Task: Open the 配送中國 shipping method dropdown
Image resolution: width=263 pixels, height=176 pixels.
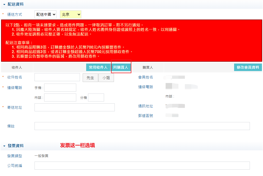Action: tap(45, 15)
